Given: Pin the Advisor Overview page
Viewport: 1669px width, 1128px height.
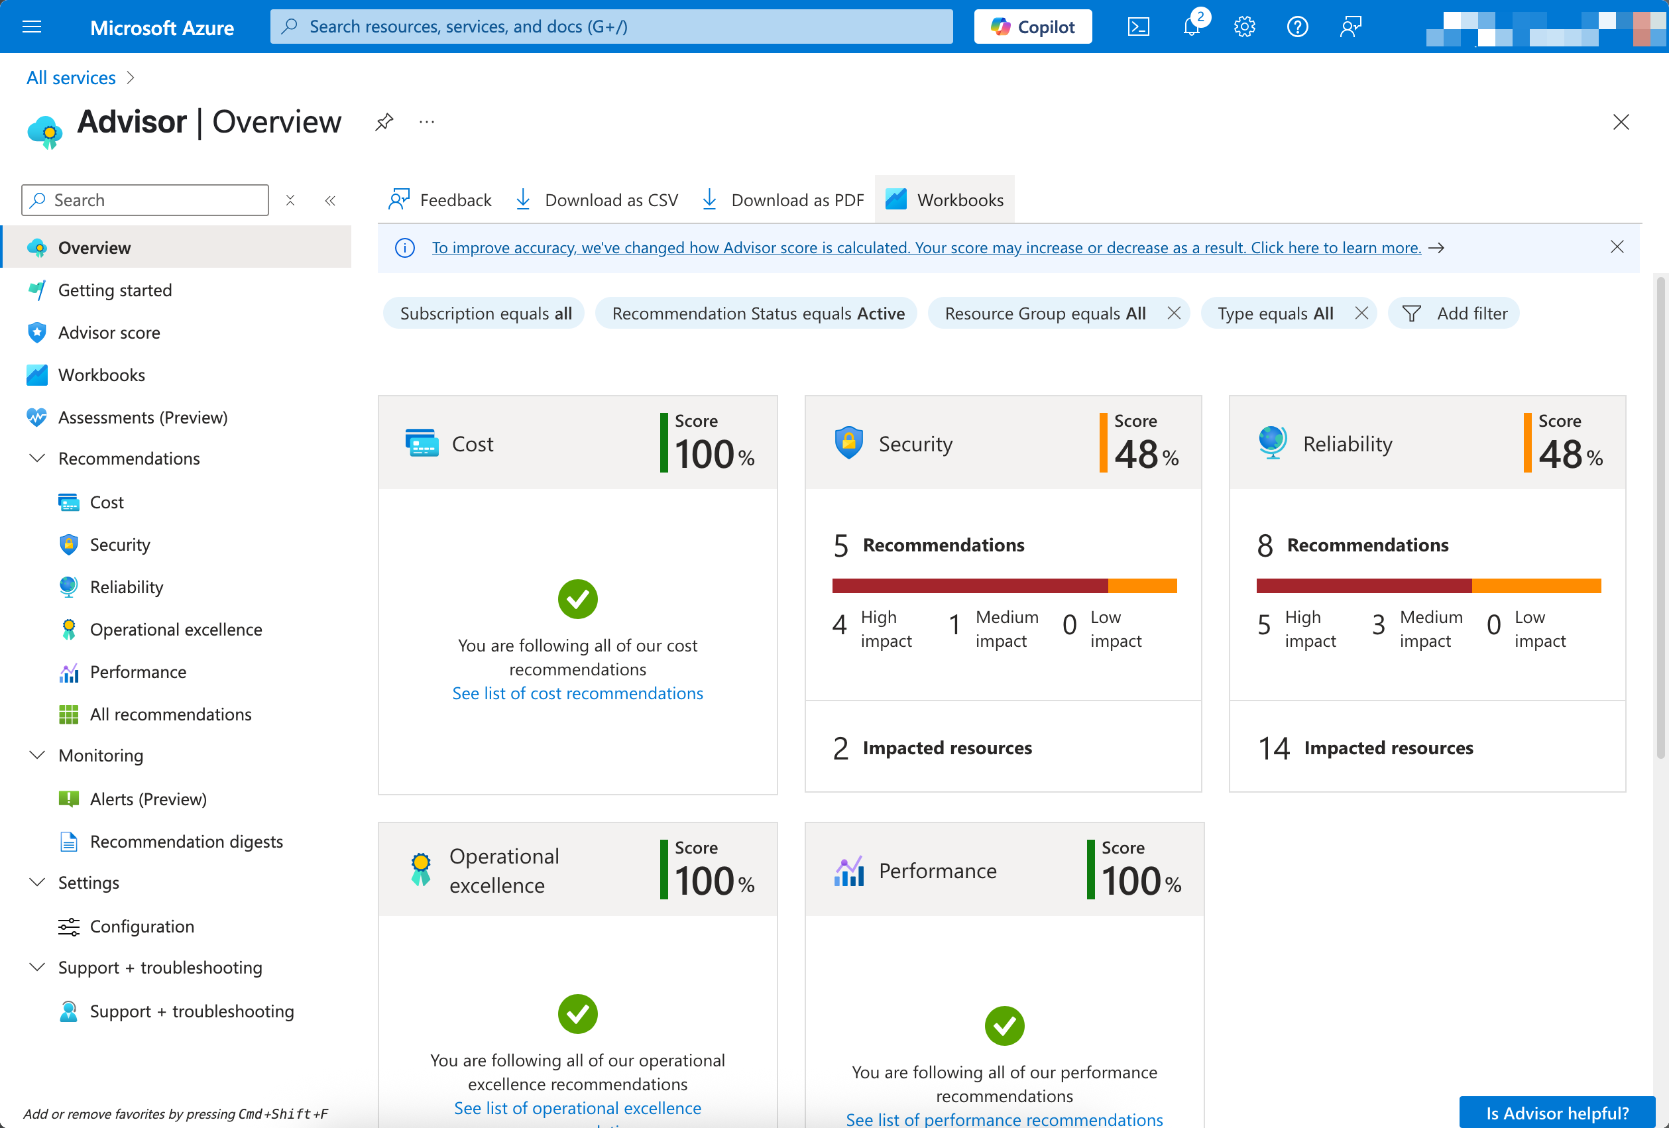Looking at the screenshot, I should click(384, 122).
